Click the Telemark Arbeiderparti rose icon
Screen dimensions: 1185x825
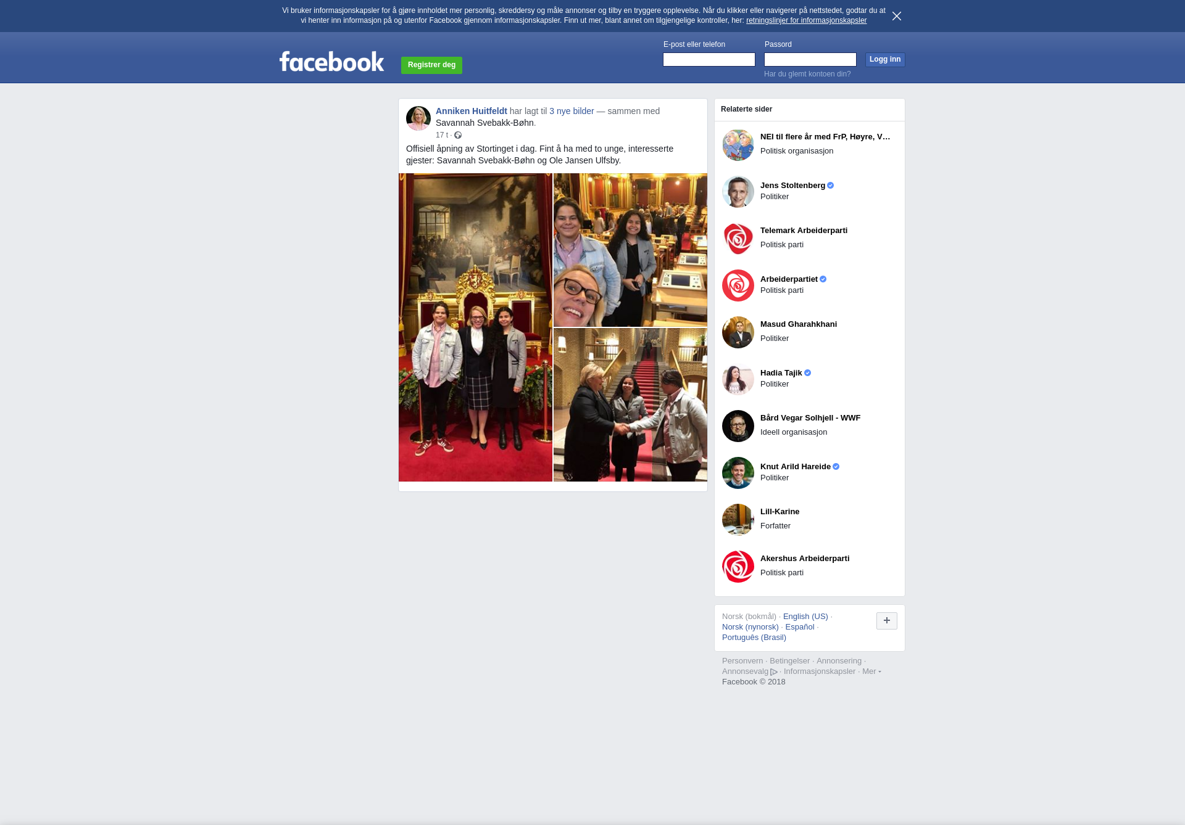[x=738, y=239]
